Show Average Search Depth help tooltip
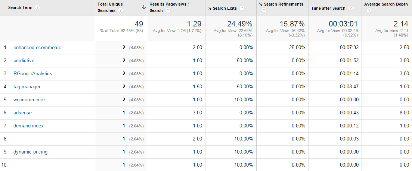 click(369, 10)
